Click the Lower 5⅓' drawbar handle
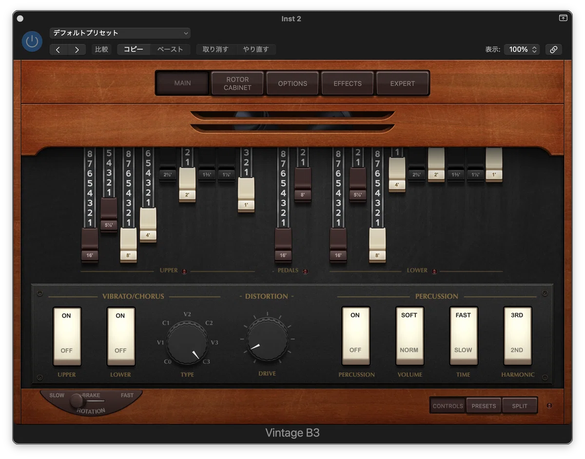The width and height of the screenshot is (585, 459). pos(358,184)
